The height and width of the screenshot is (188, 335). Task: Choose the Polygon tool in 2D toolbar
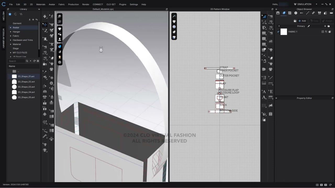(x=264, y=28)
